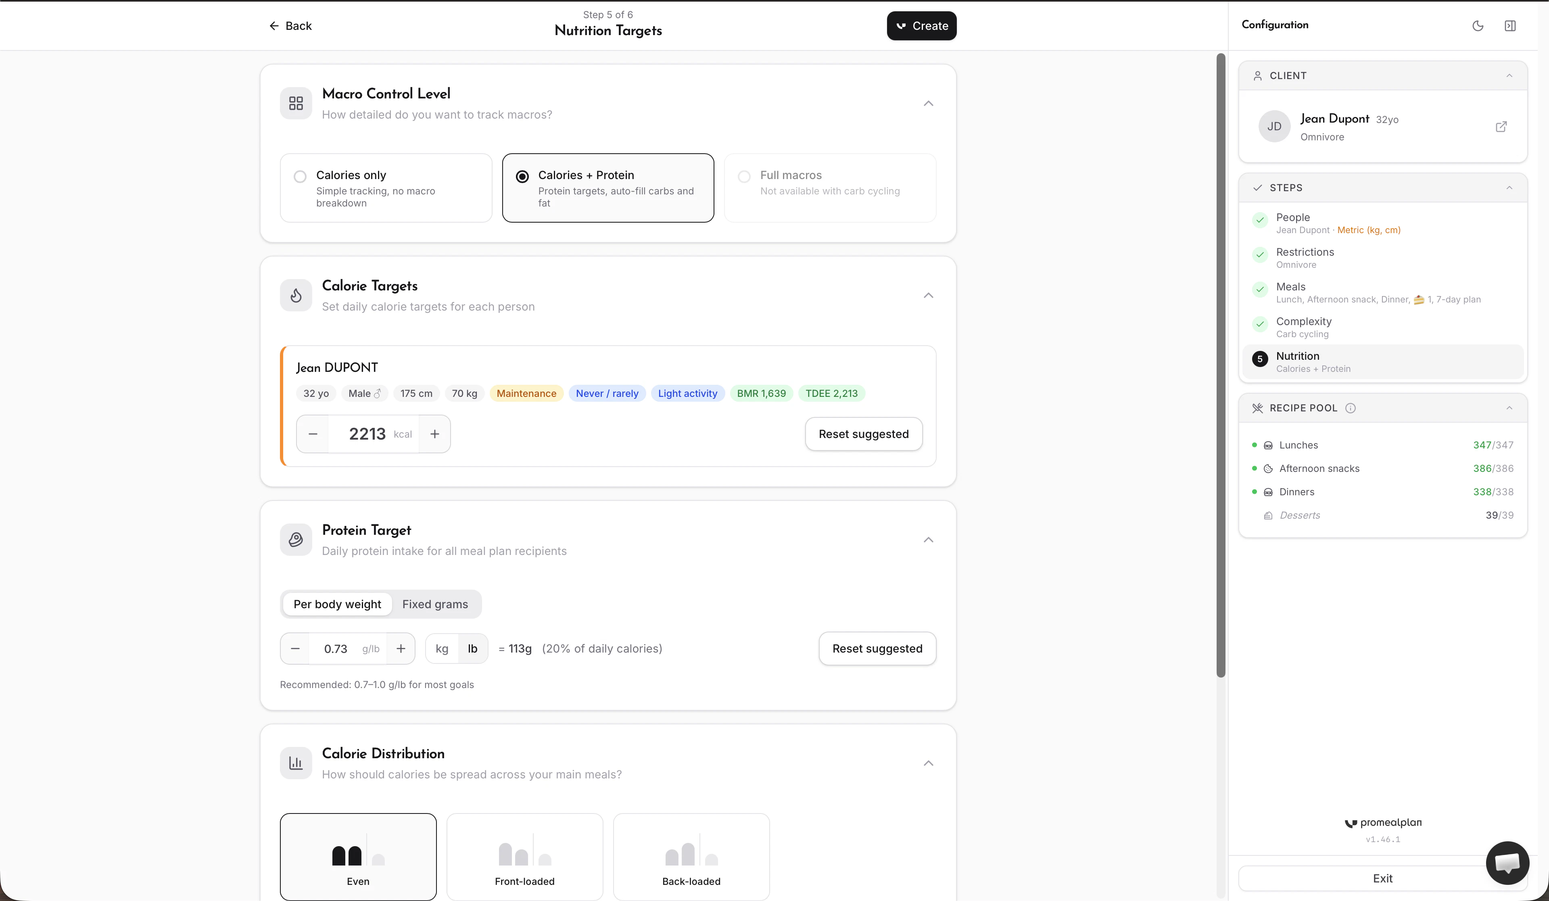The width and height of the screenshot is (1549, 901).
Task: Select the Calories only radio option
Action: pos(300,176)
